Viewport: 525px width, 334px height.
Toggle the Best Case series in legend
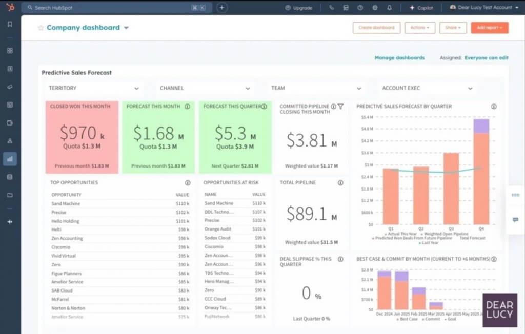[409, 318]
